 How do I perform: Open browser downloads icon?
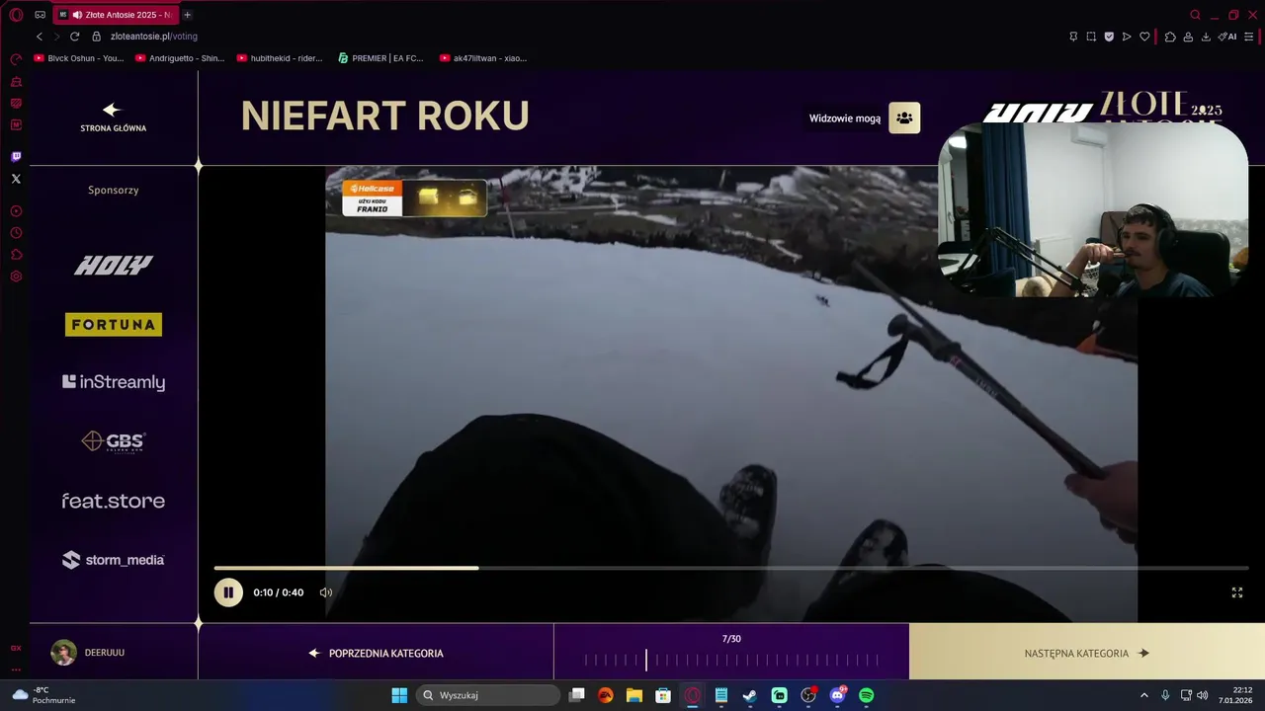1206,37
